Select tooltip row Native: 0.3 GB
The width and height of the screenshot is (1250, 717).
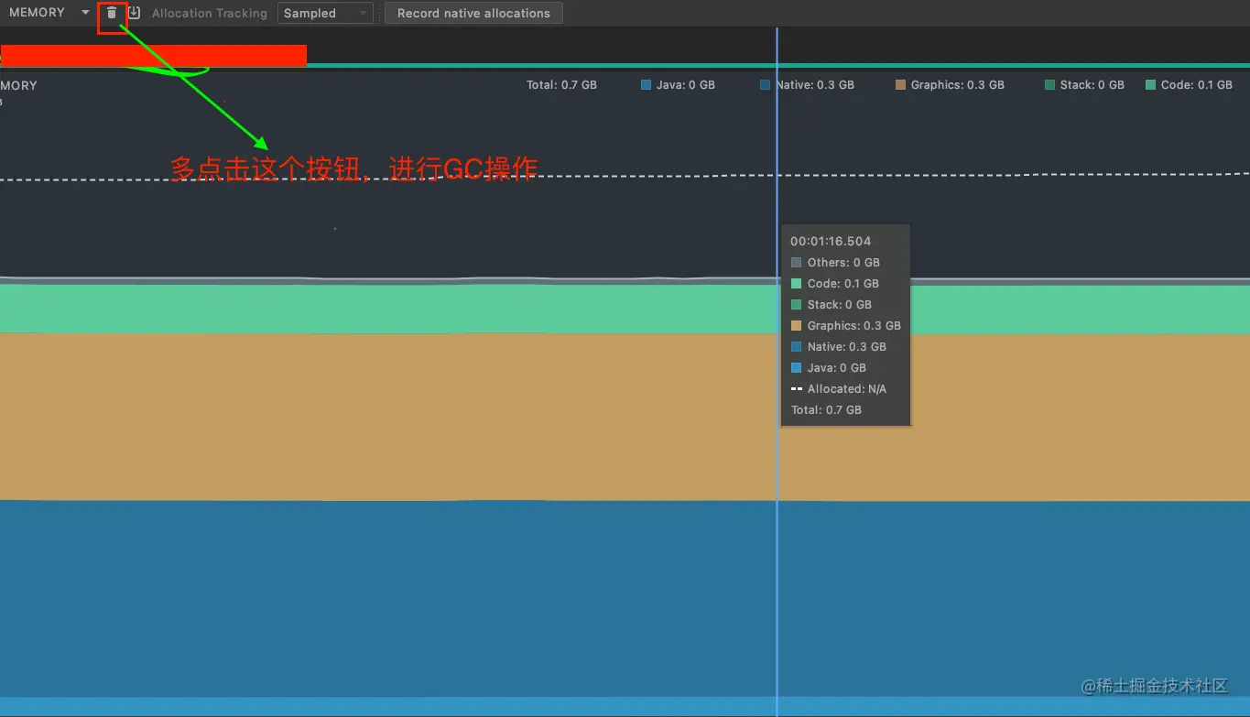tap(839, 346)
